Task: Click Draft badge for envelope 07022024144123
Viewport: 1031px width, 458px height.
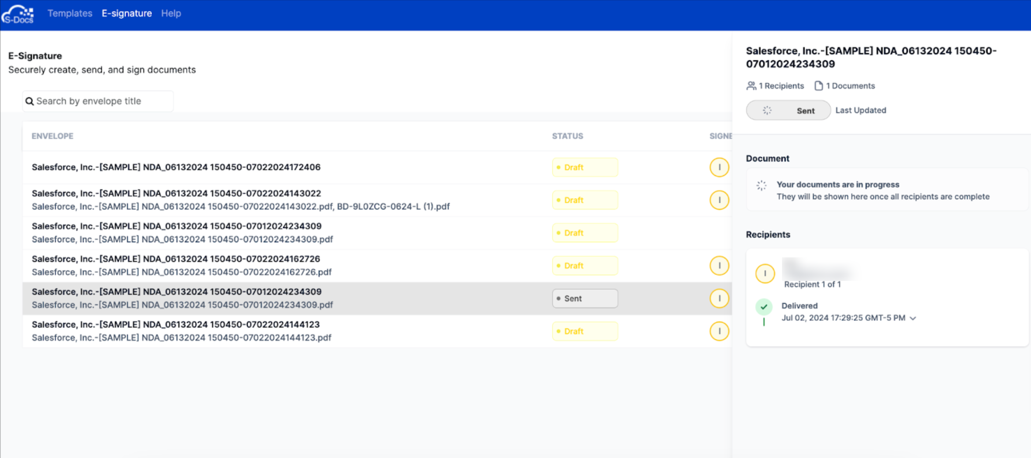Action: [x=585, y=331]
